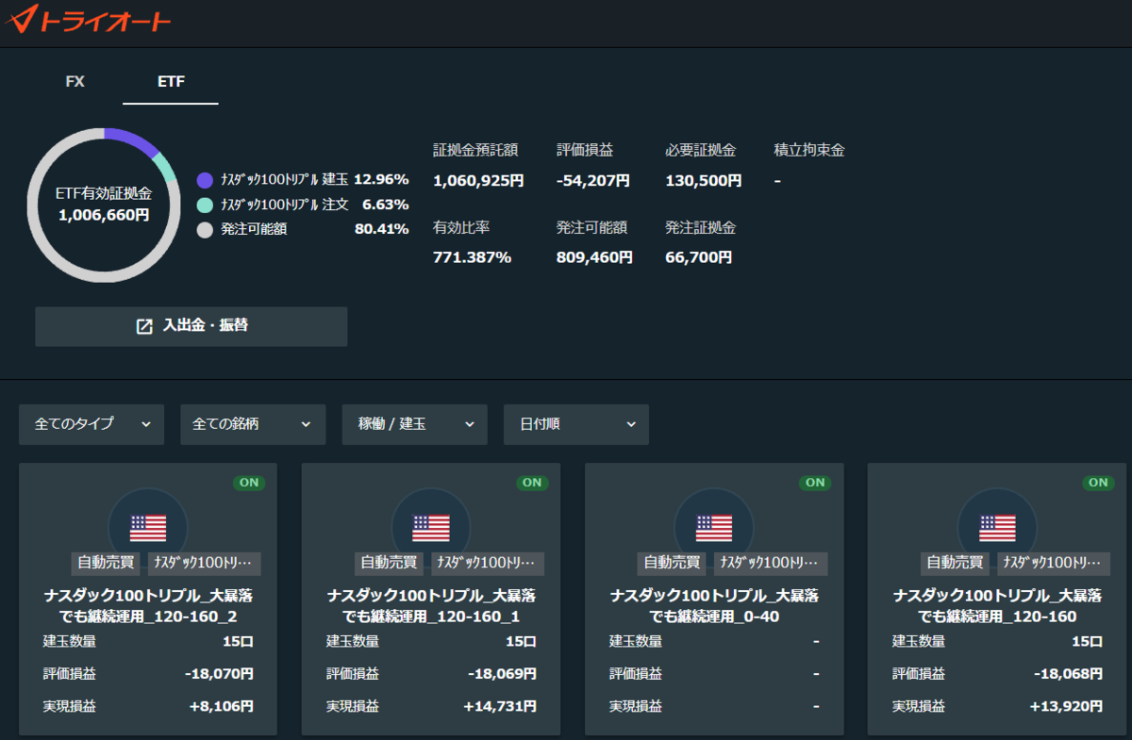
Task: Click ﾅｽﾀﾞｯｸ100ﾄﾘ tag on 120-160_2 card
Action: coord(205,563)
